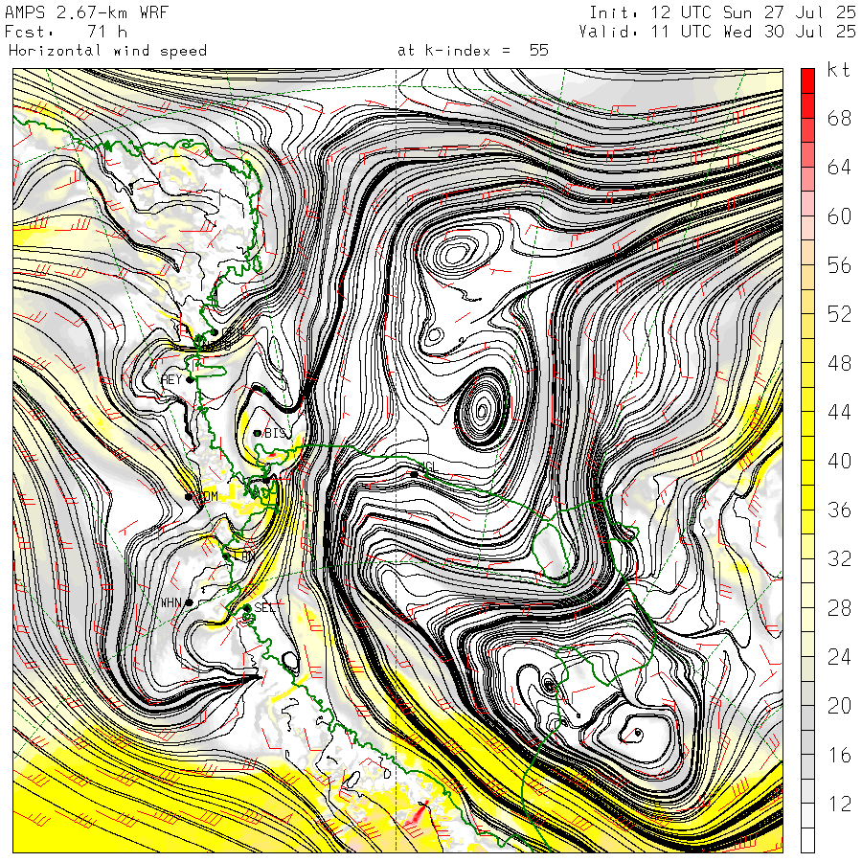Click the 'kt' units label
Image resolution: width=862 pixels, height=862 pixels.
(839, 70)
